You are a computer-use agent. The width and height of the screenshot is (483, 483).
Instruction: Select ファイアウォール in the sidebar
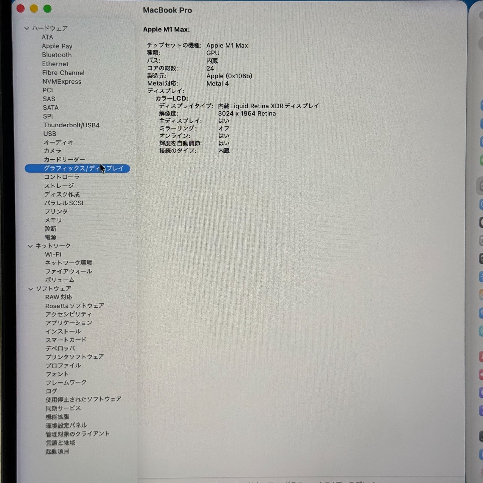coord(69,272)
